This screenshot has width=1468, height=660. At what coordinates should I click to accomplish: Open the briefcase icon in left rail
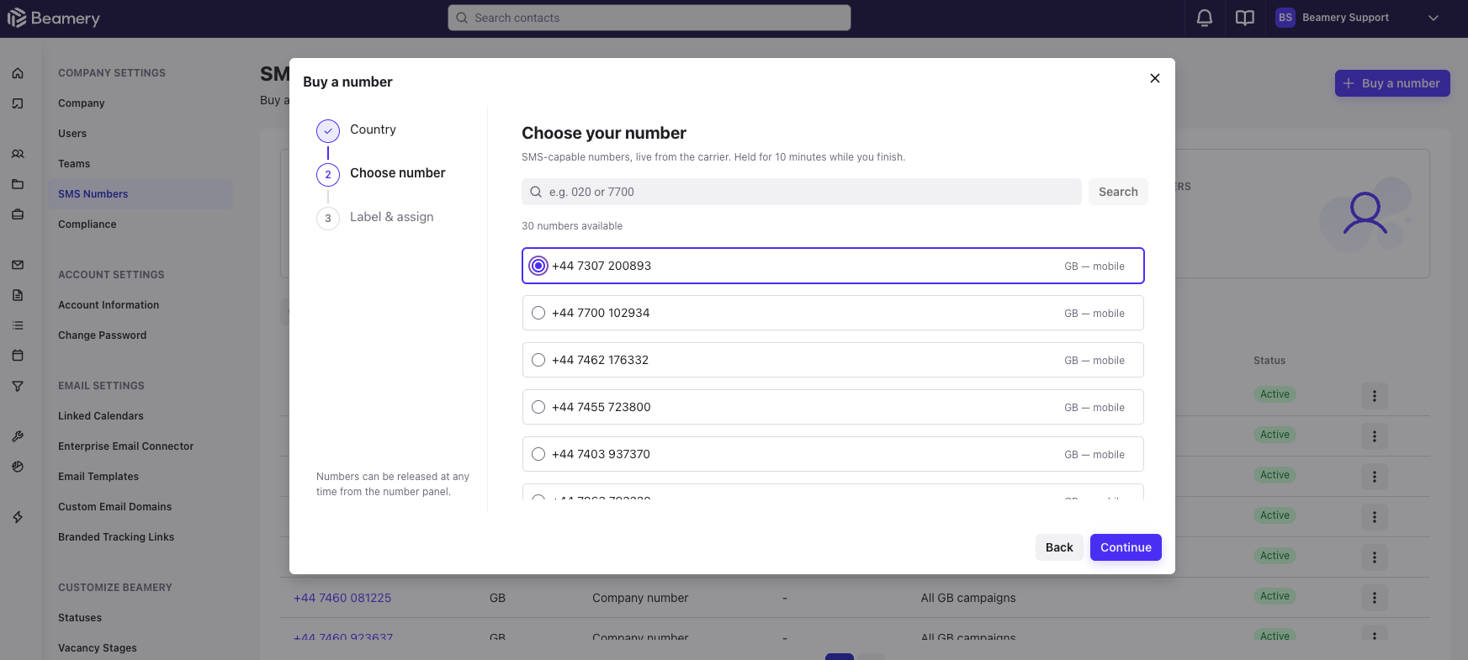(18, 214)
